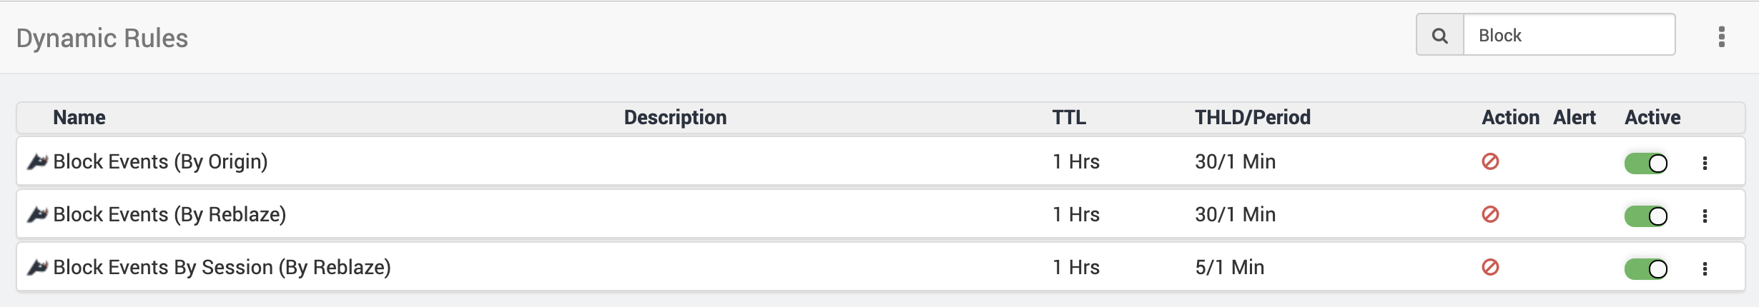
Task: Click the Reblaze logo icon beside Block Events (By Reblaze)
Action: 37,215
